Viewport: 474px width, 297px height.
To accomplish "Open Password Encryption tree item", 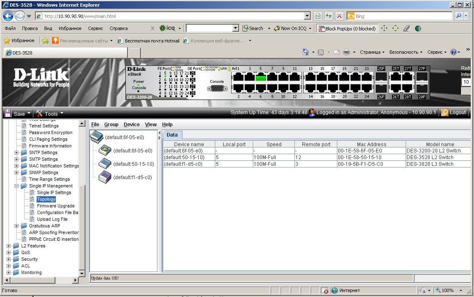I will click(50, 132).
